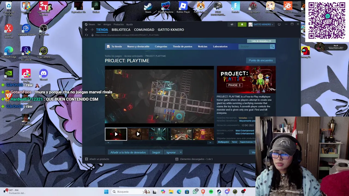Open the Ayuda menu

tap(130, 24)
